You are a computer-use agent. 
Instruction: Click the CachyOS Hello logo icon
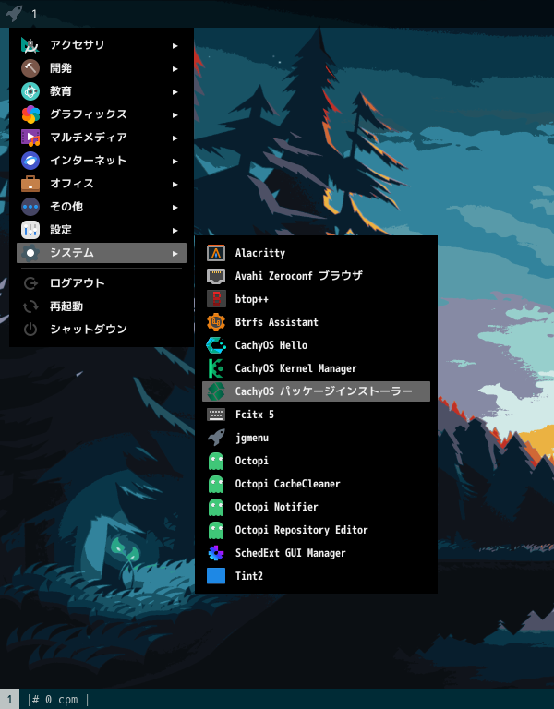[x=216, y=345]
